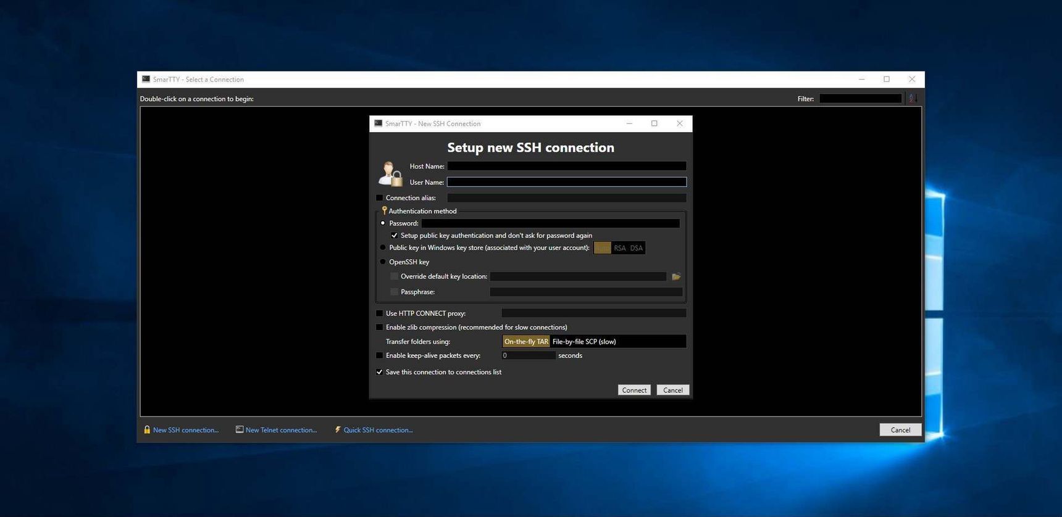
Task: Enable the Connection alias checkbox
Action: click(379, 198)
